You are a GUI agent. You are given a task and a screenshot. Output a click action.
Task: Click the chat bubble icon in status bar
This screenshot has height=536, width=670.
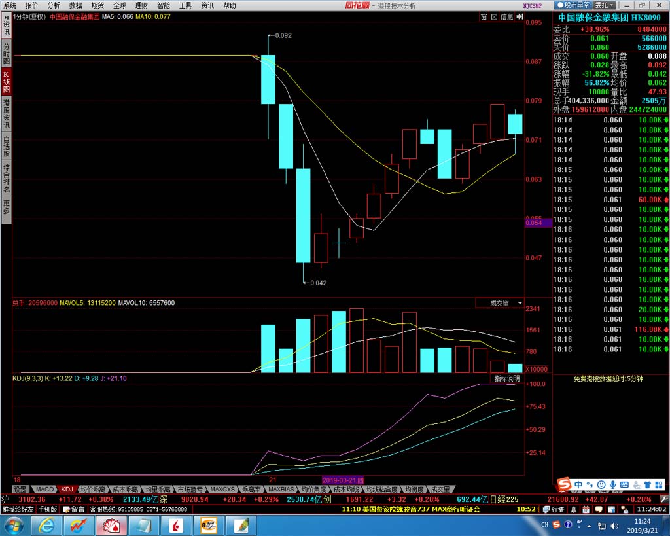[599, 510]
